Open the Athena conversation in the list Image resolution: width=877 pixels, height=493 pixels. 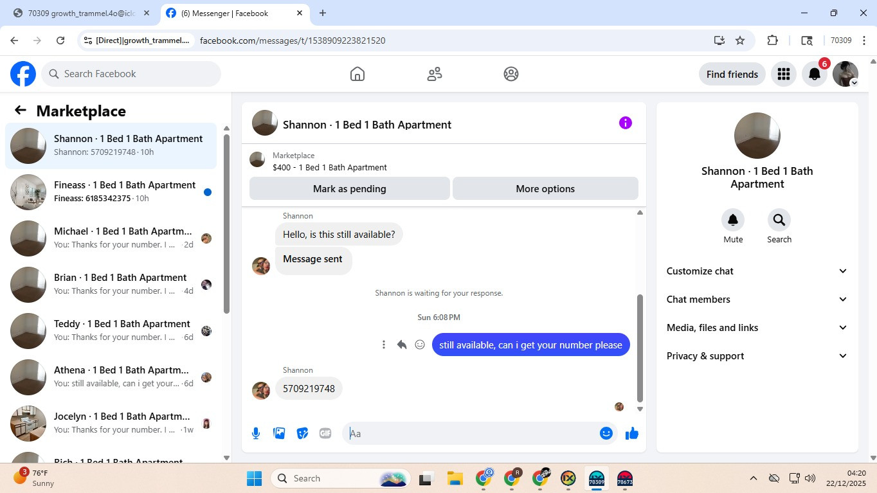tap(111, 377)
